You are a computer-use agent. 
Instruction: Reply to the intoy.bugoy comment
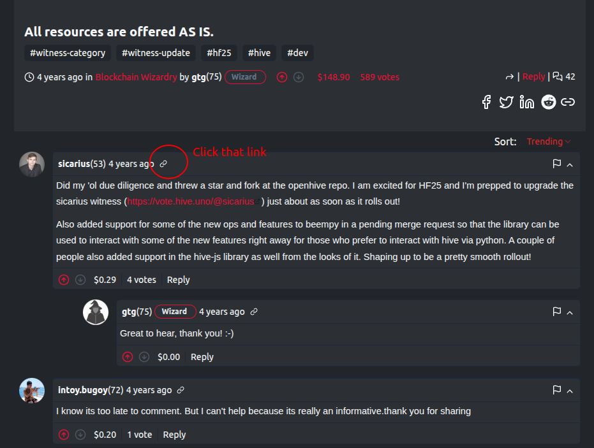(174, 435)
